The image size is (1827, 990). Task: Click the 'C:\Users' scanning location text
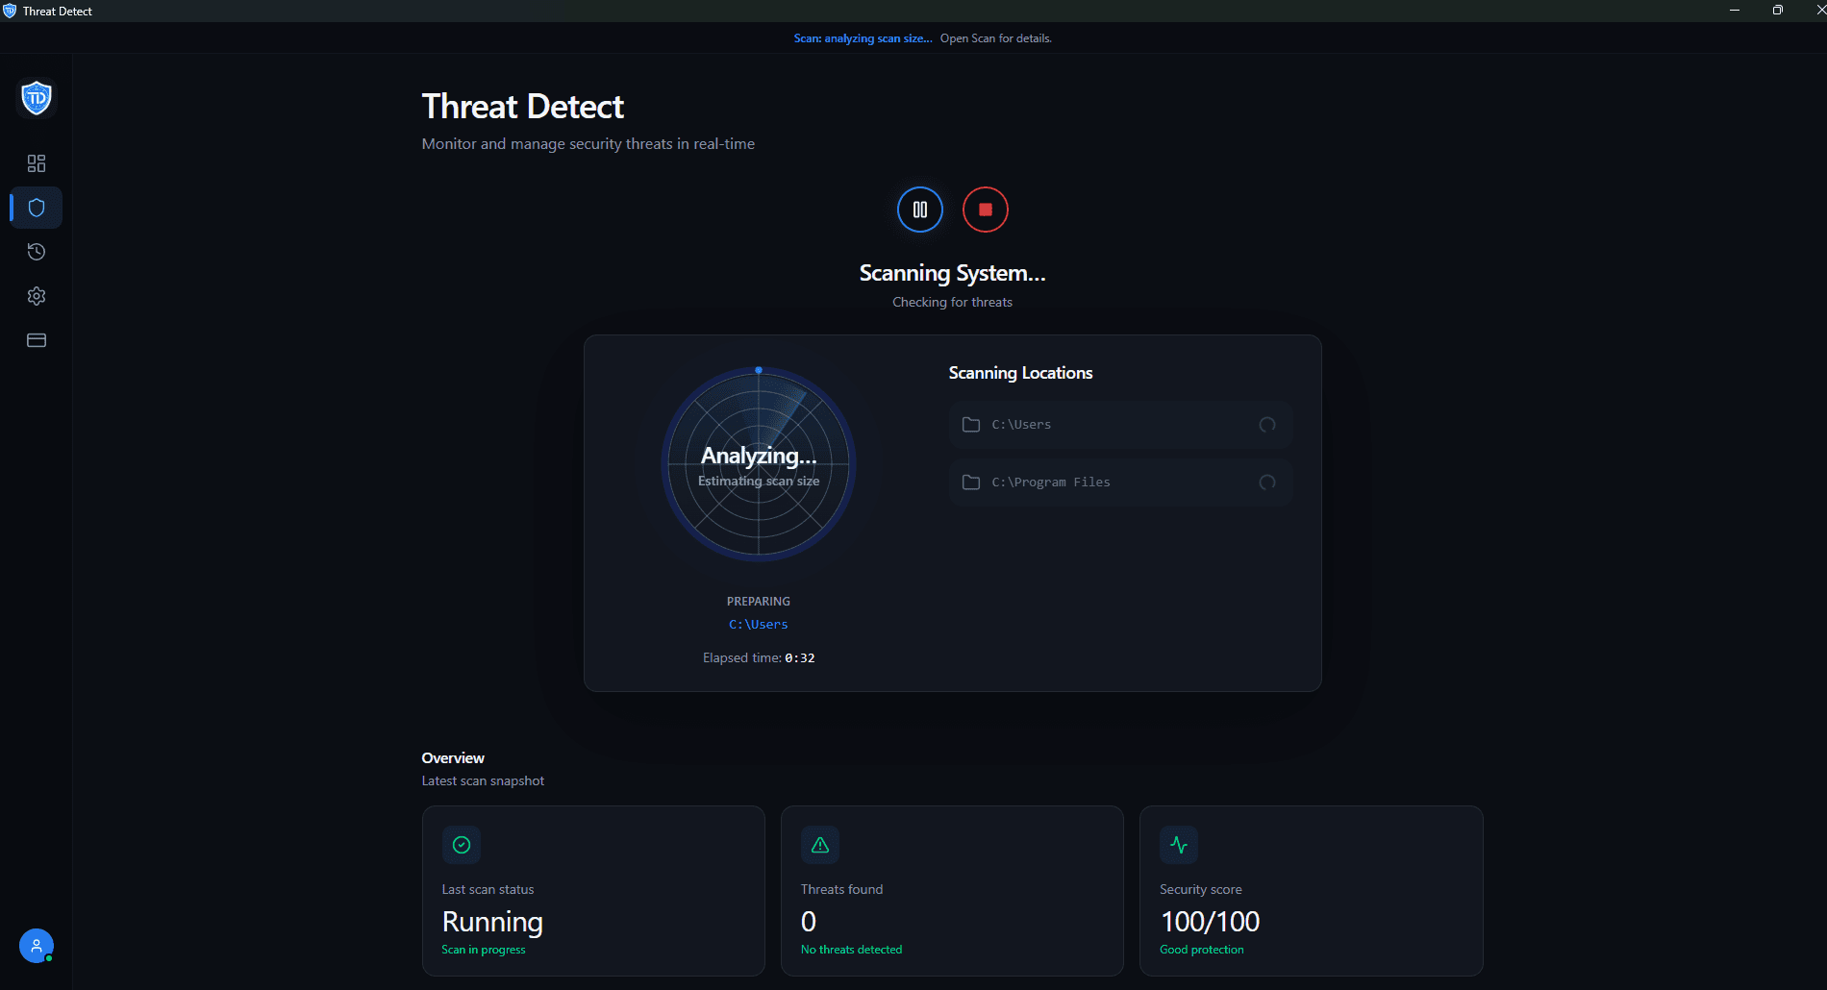(x=1021, y=425)
